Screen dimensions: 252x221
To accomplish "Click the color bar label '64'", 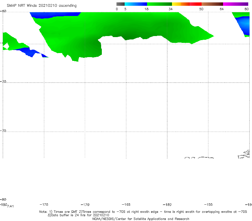I will point(222,9).
